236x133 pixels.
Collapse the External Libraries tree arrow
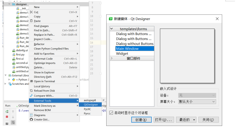click(5, 75)
